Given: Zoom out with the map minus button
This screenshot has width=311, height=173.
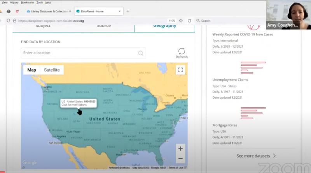Looking at the screenshot, I should (180, 159).
